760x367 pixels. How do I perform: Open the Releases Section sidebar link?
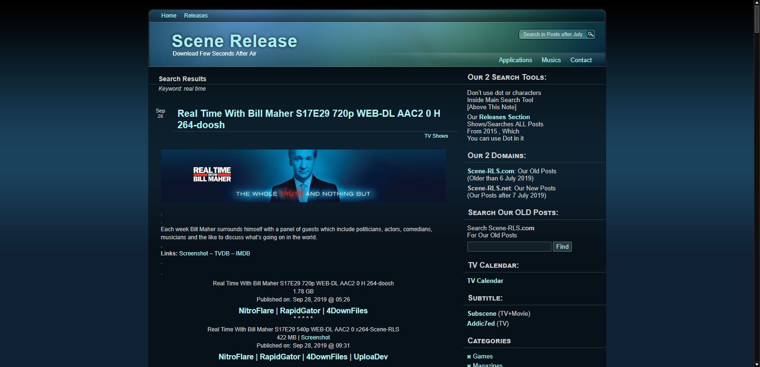504,117
